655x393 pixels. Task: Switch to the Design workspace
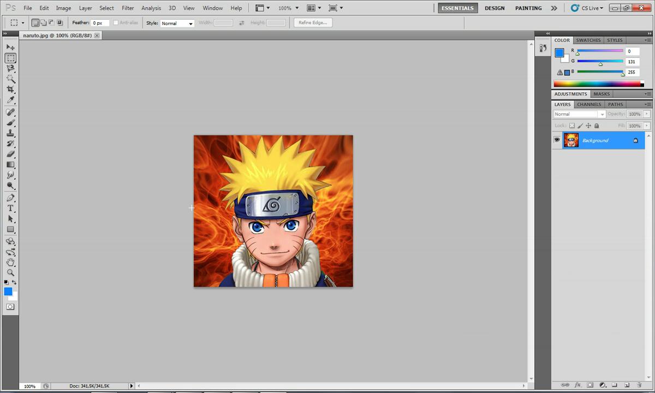click(495, 8)
